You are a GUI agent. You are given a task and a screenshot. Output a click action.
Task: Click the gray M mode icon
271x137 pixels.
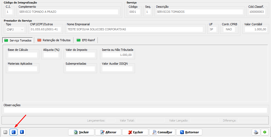point(5,132)
